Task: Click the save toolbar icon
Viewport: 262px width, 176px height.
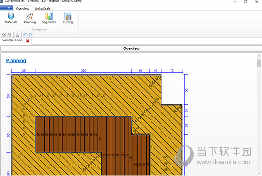Action: pyautogui.click(x=10, y=35)
